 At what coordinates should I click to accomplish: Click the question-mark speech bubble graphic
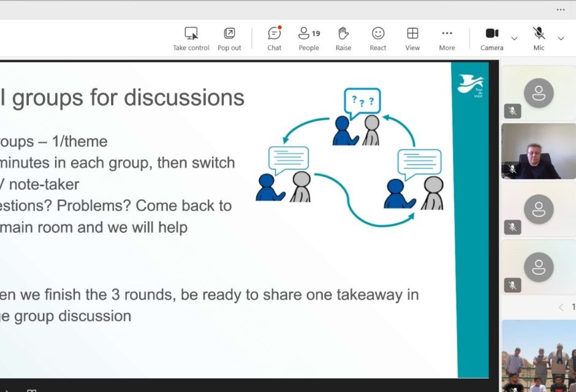[362, 102]
